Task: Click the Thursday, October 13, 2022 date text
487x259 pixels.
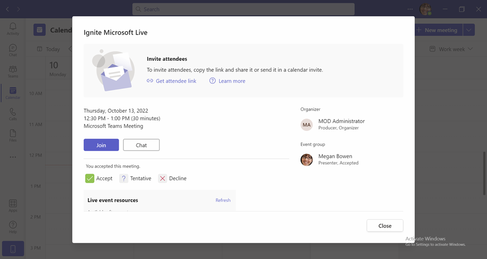Action: click(116, 110)
